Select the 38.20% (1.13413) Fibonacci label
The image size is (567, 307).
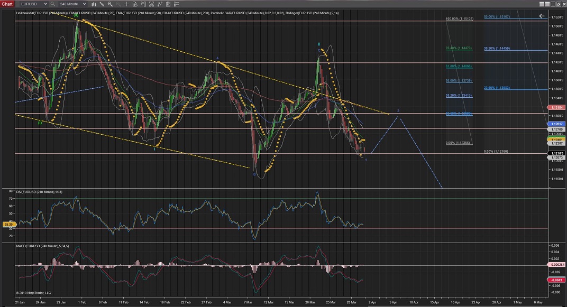[x=459, y=96]
